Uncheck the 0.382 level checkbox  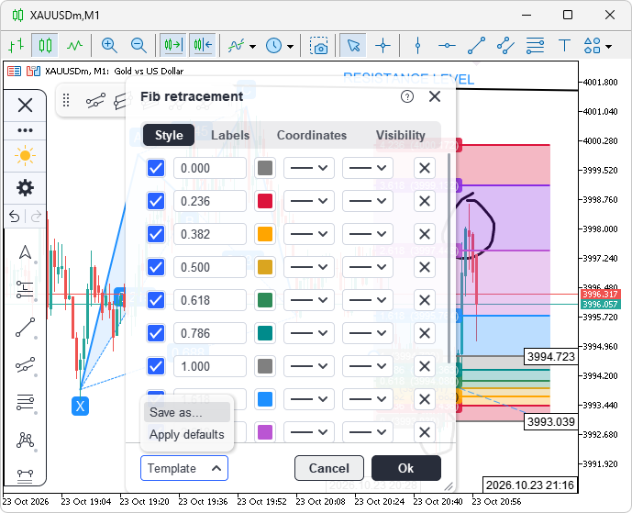(156, 234)
